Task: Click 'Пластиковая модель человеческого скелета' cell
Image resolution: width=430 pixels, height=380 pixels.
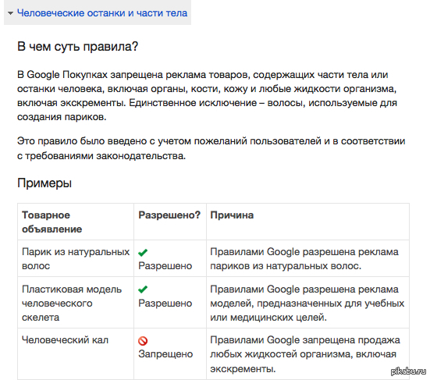Action: pyautogui.click(x=76, y=303)
